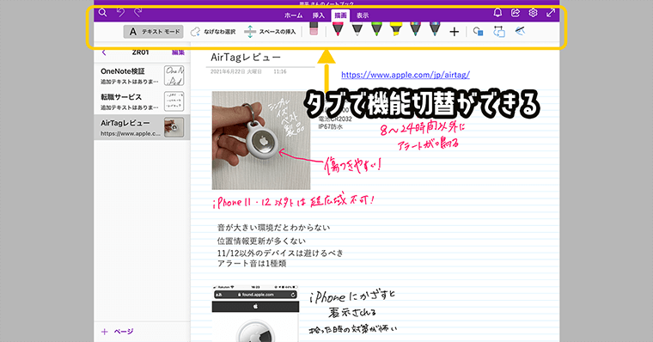Click text 11/12以外のデバイスは避けるべき
This screenshot has width=653, height=342.
[280, 253]
